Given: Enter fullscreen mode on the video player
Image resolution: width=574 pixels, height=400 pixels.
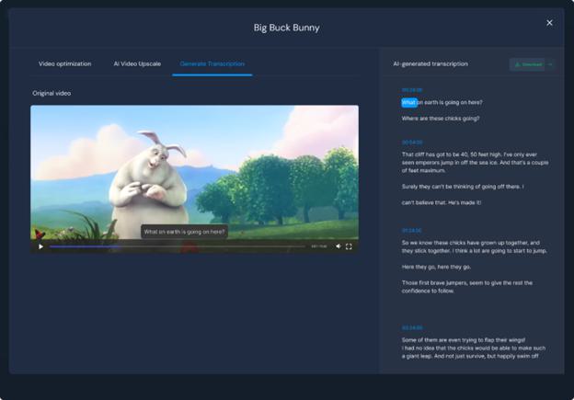Looking at the screenshot, I should click(349, 246).
